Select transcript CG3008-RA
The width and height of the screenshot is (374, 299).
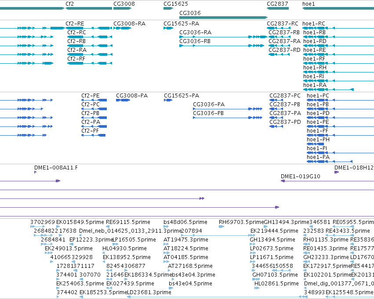coord(130,24)
